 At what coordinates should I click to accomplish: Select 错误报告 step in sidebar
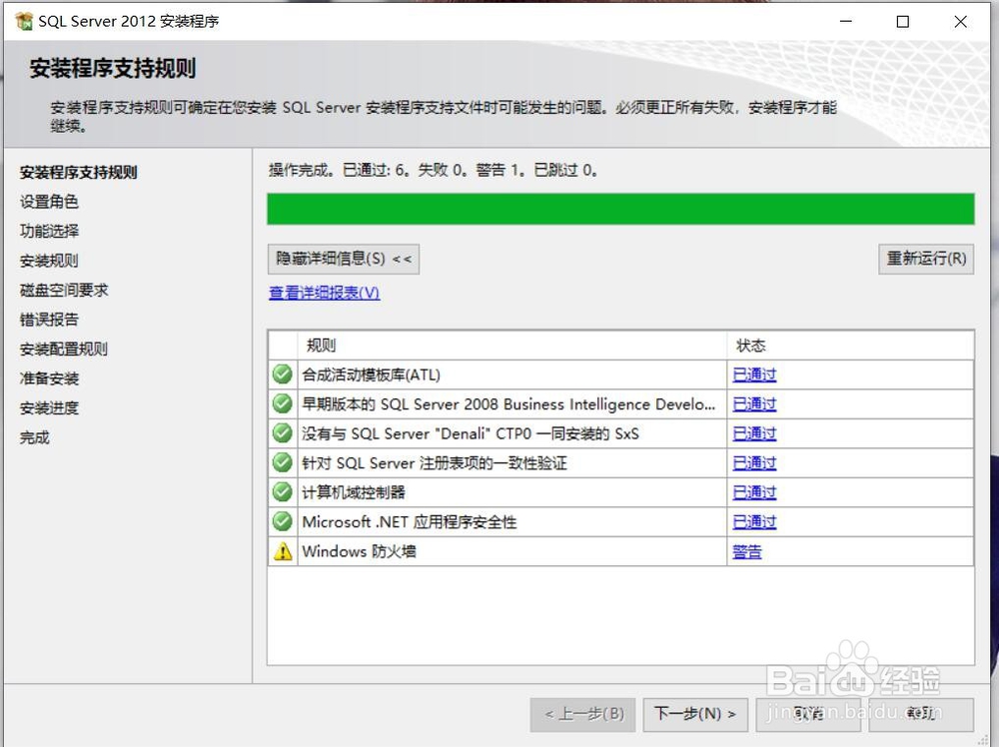point(49,319)
